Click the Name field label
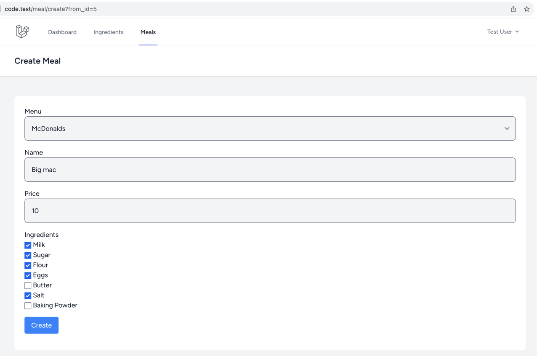Viewport: 537px width, 356px height. pos(34,152)
